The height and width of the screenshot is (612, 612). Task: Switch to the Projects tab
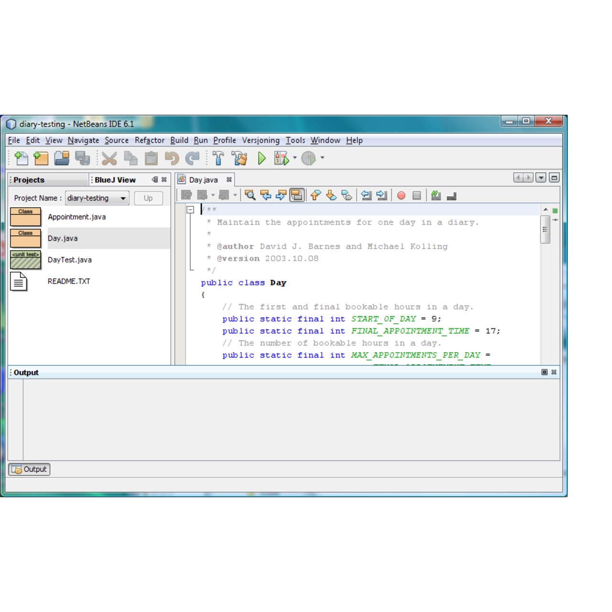pyautogui.click(x=48, y=180)
